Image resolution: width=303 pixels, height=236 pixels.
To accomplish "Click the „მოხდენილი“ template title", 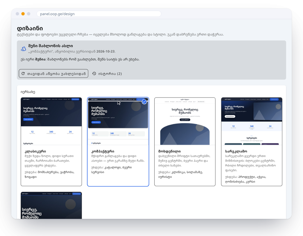I will coord(169,151).
